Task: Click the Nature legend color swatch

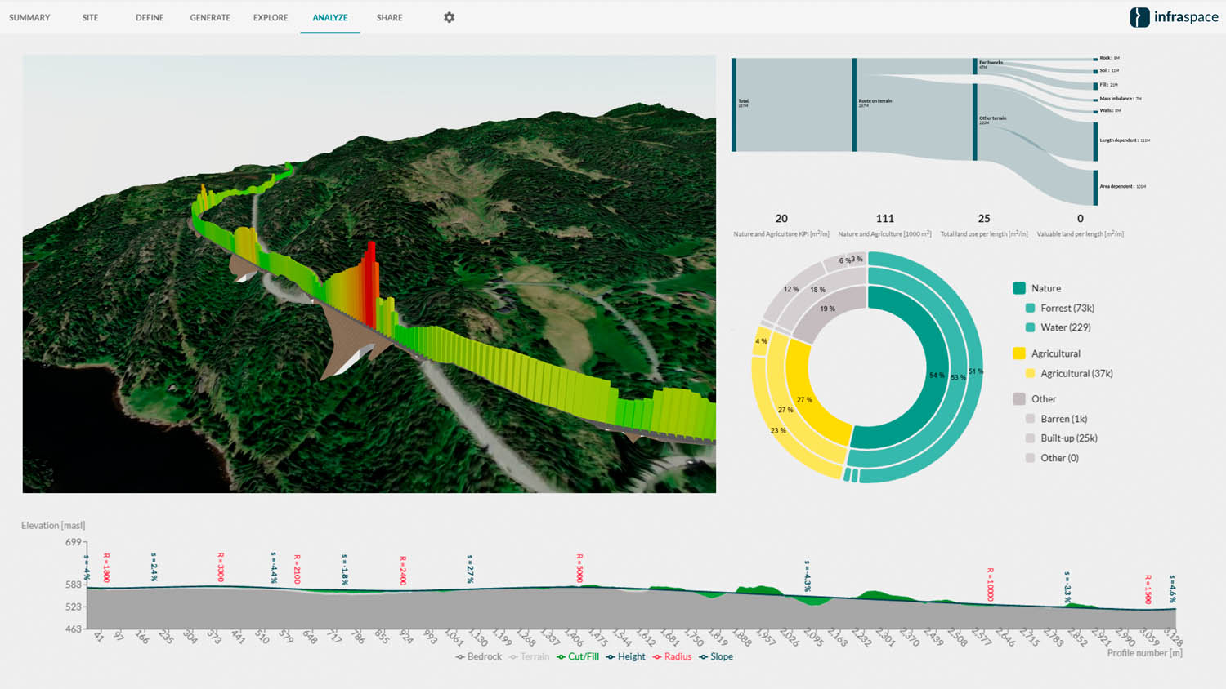Action: pyautogui.click(x=1019, y=288)
